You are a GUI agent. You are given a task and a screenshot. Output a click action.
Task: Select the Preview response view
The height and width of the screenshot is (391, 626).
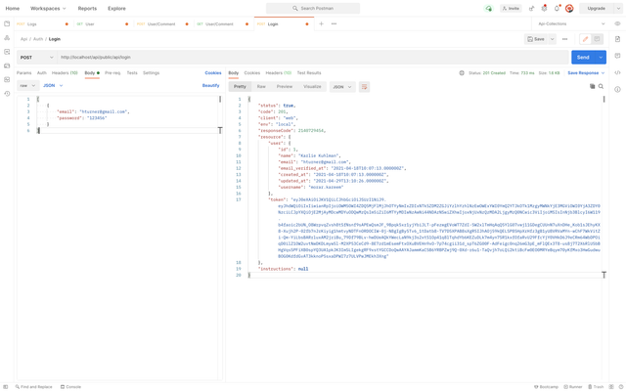click(x=285, y=87)
